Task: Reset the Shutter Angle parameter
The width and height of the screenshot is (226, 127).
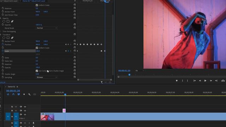Action: tap(75, 74)
